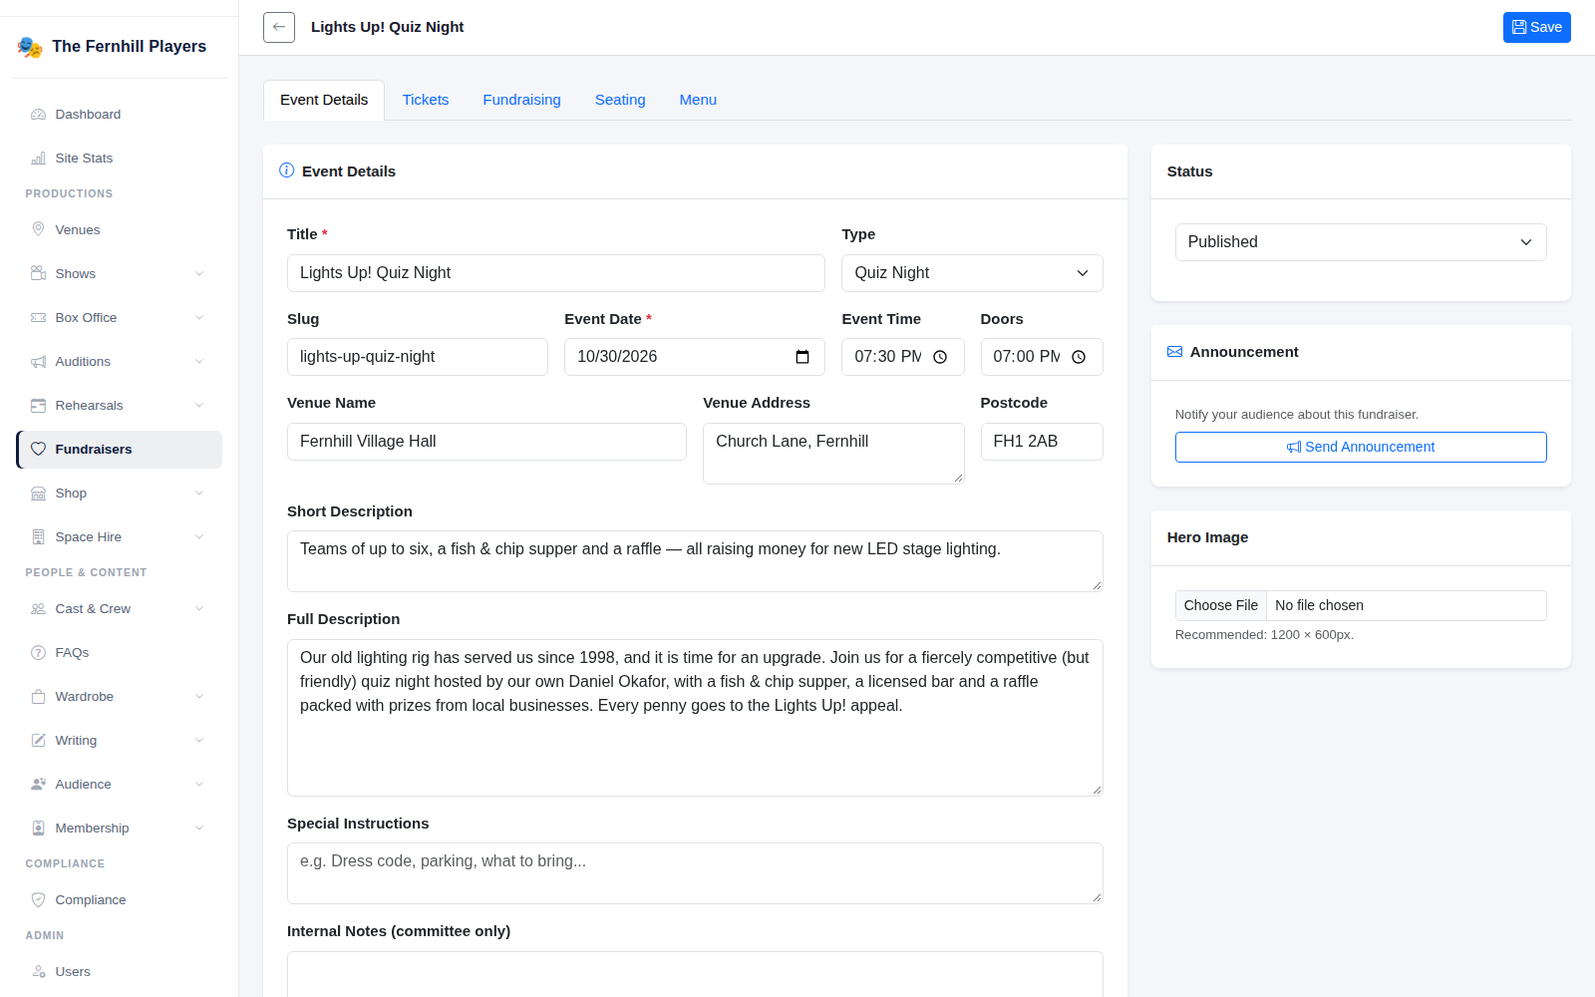1595x997 pixels.
Task: Click the Slug field
Action: tap(418, 357)
